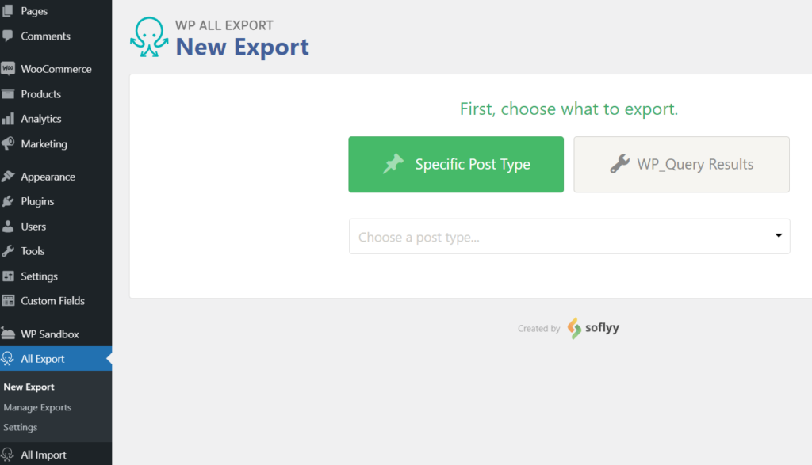Click the Users person icon
The height and width of the screenshot is (465, 812).
click(8, 227)
